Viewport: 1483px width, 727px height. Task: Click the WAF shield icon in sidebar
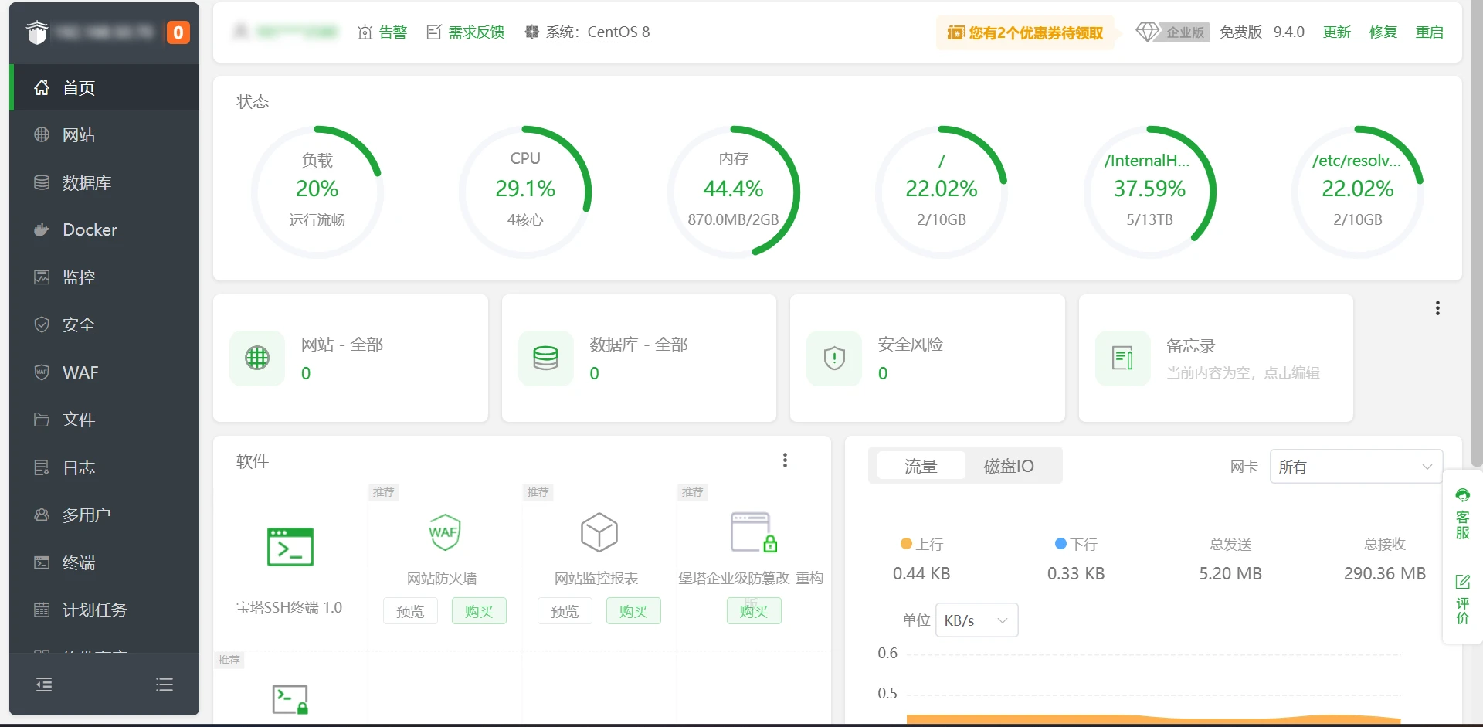coord(42,372)
